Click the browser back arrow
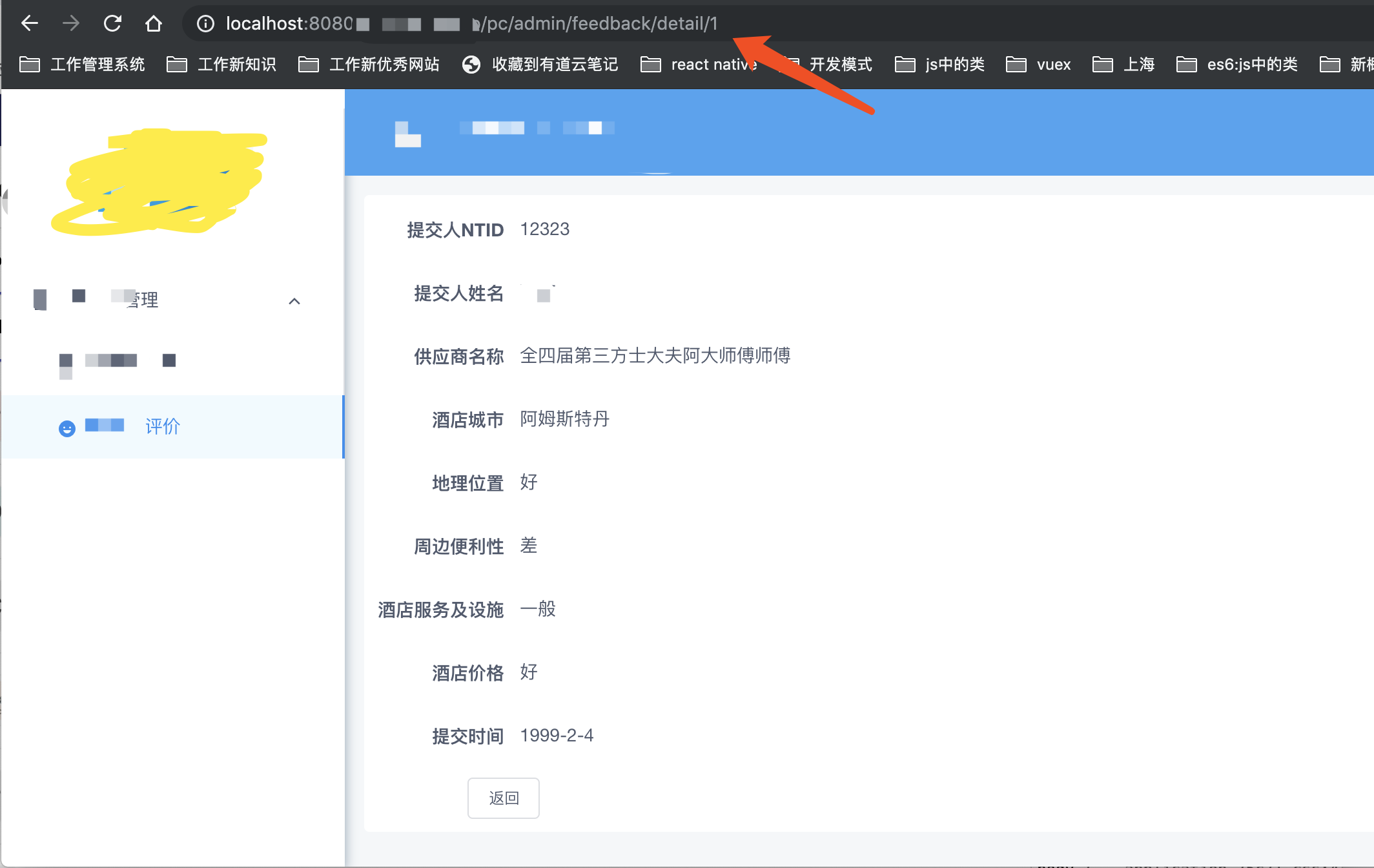1374x868 pixels. point(30,24)
